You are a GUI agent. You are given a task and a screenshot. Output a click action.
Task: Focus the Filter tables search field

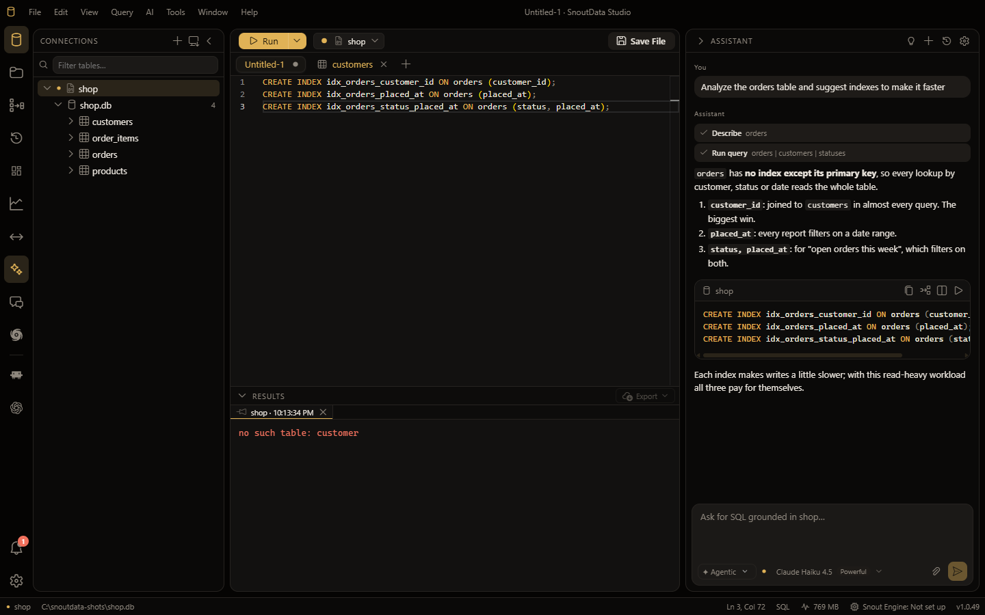pyautogui.click(x=135, y=65)
